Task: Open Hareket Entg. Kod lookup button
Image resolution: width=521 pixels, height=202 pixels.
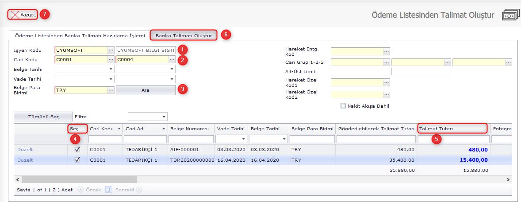Action: pos(387,51)
